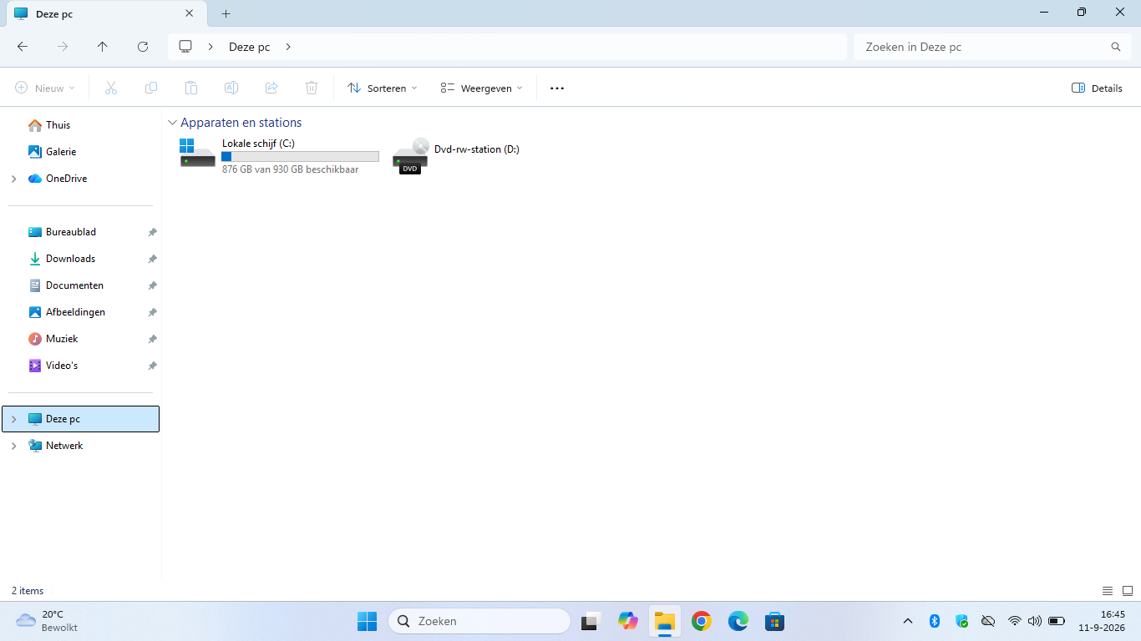The height and width of the screenshot is (641, 1141).
Task: Add a new tab with plus button
Action: [x=226, y=13]
